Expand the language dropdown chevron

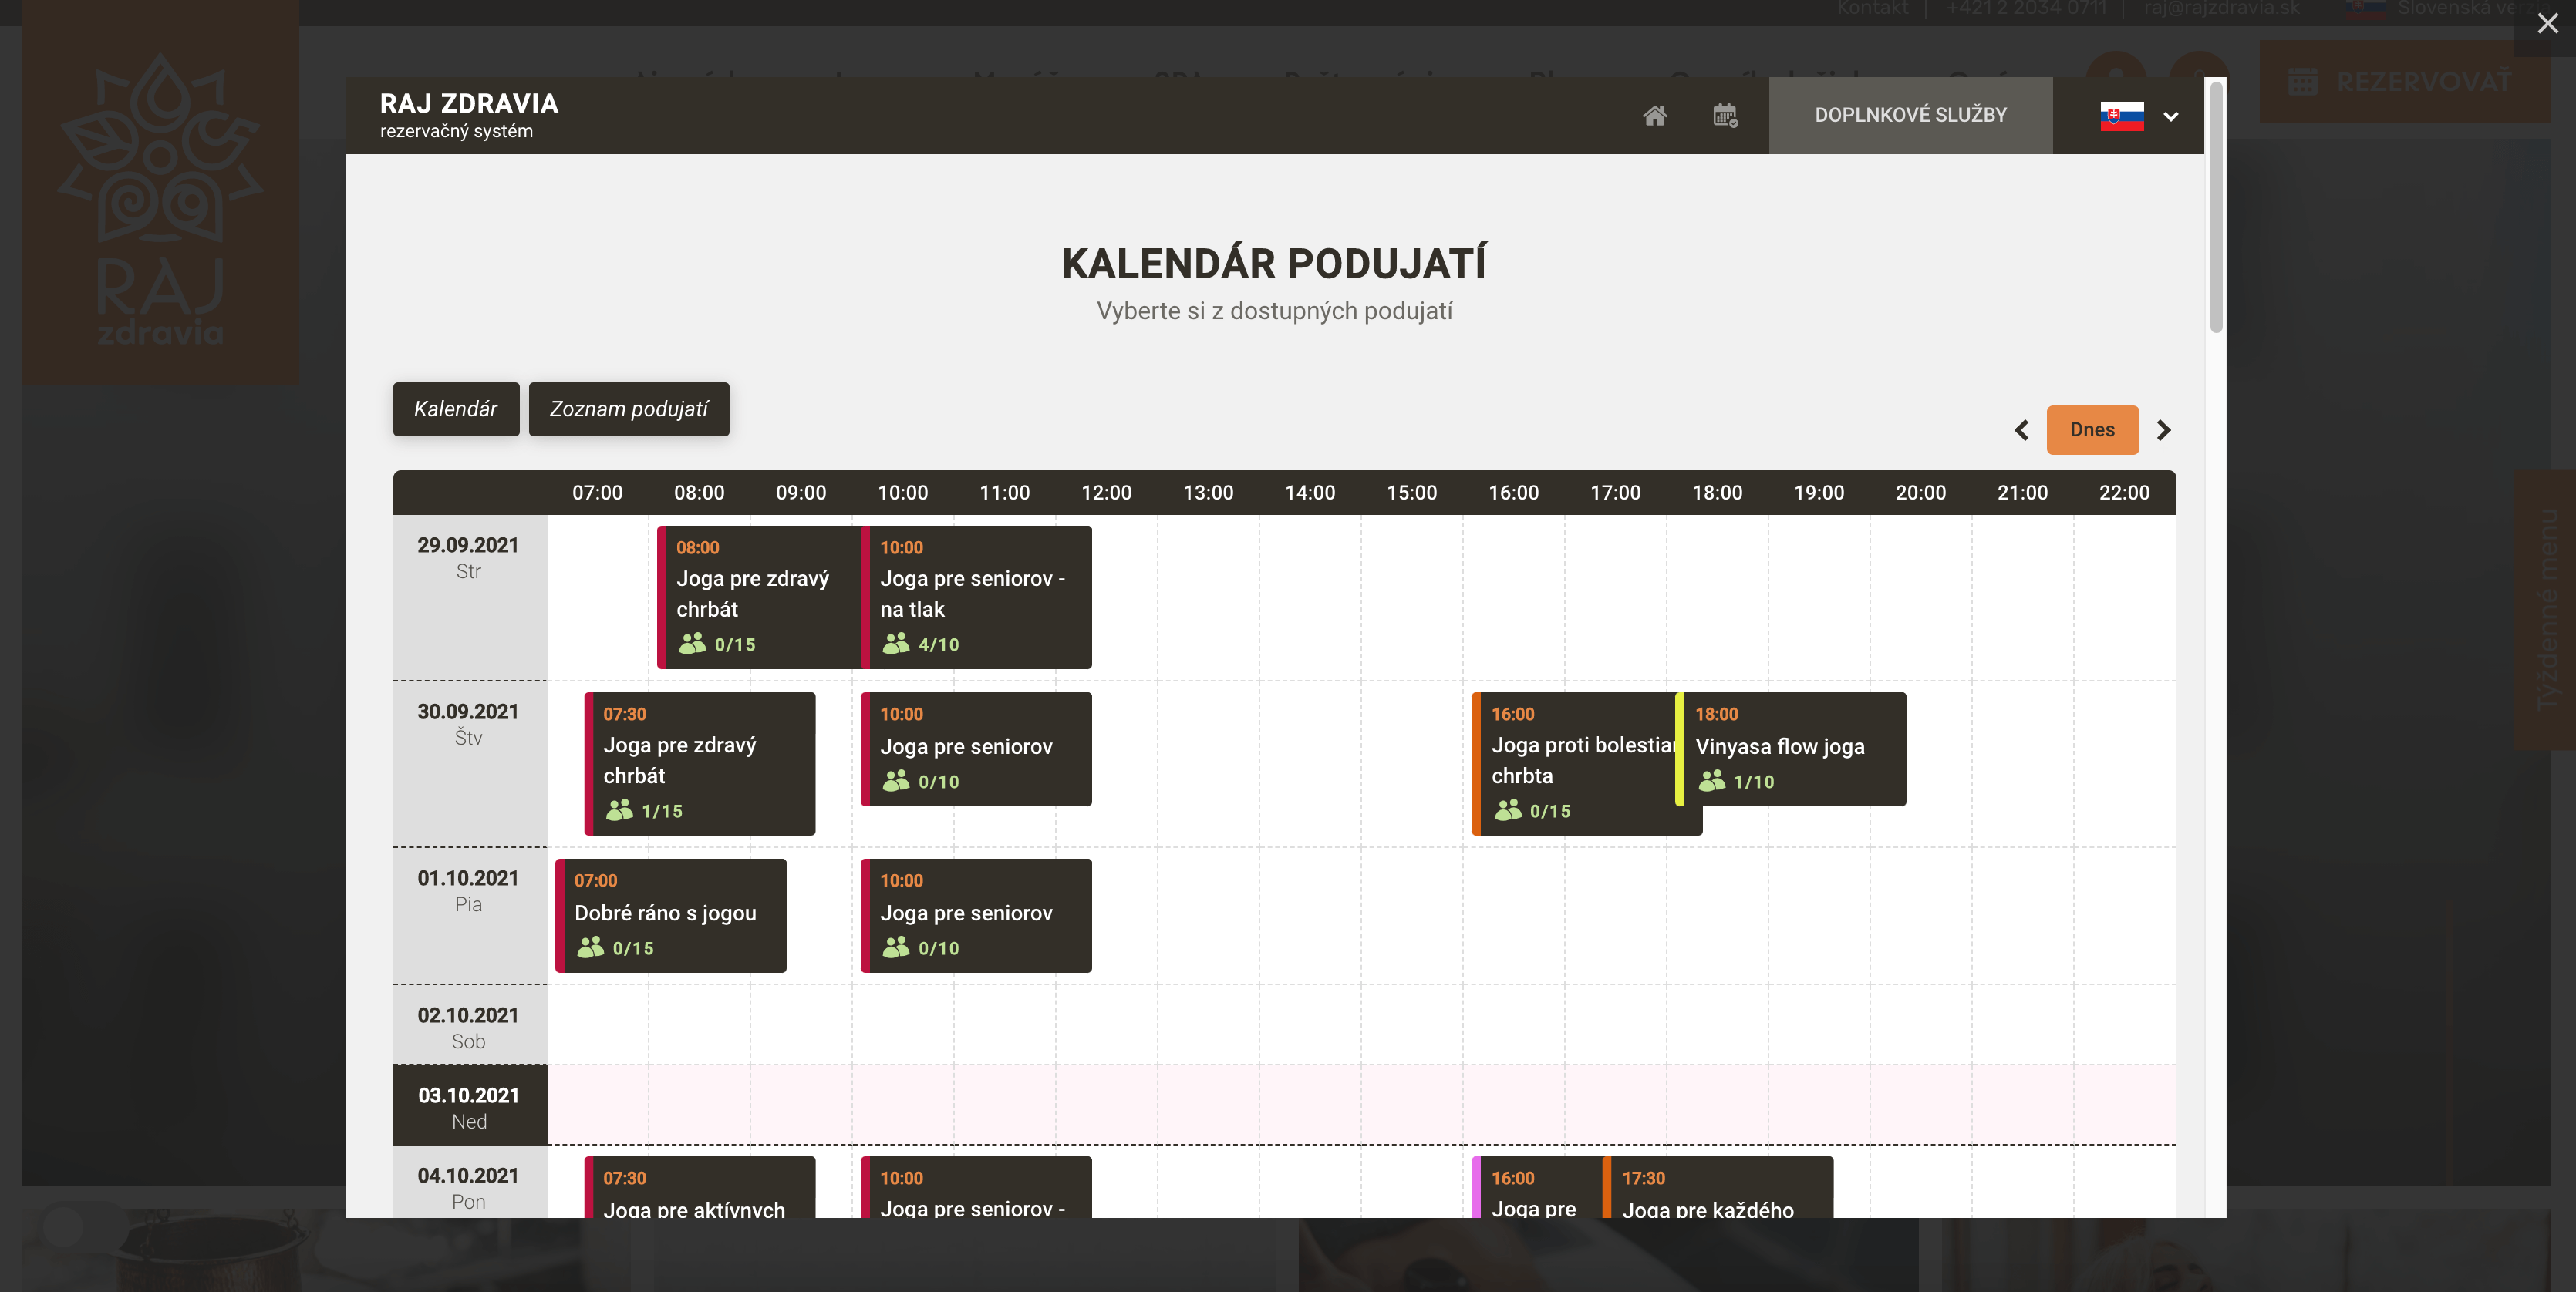coord(2170,117)
